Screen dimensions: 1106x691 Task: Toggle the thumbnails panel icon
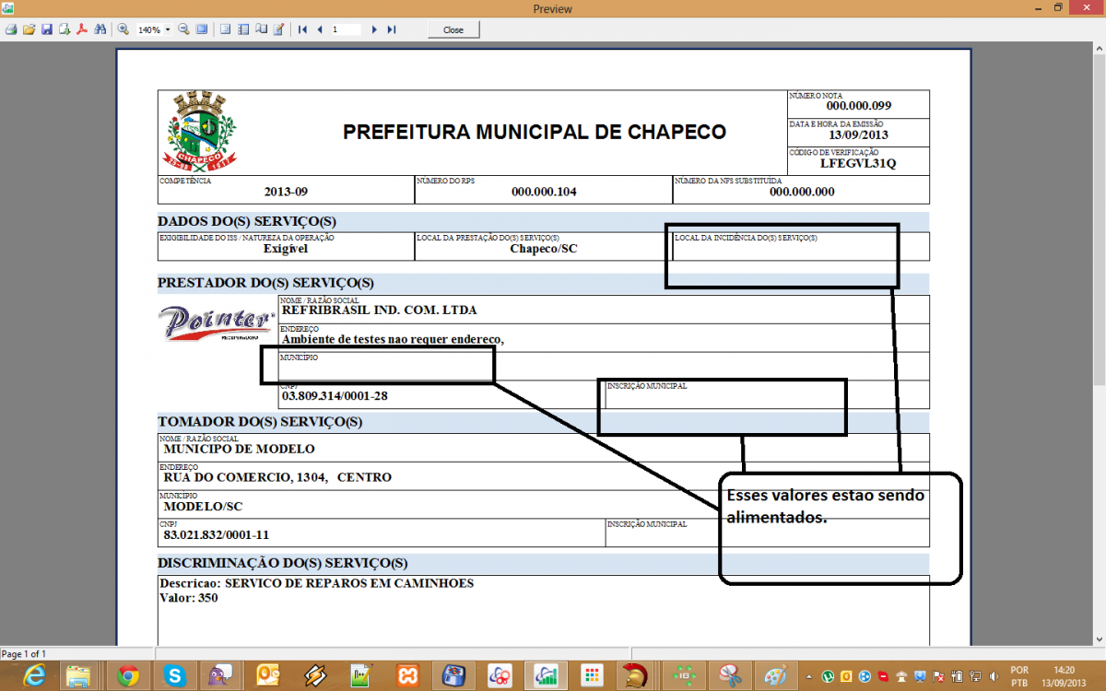click(243, 29)
